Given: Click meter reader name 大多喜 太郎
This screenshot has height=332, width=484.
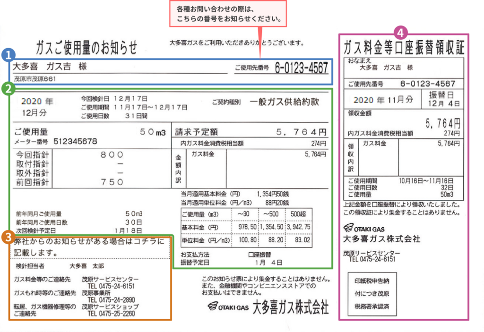Looking at the screenshot, I should pos(87,266).
